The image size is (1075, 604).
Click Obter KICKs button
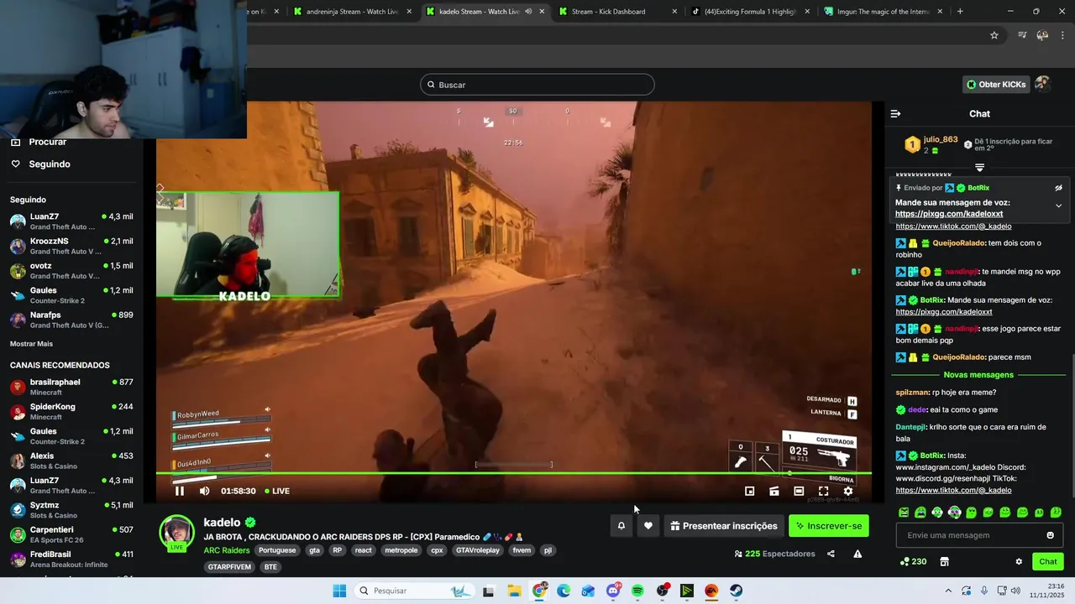[x=996, y=84]
